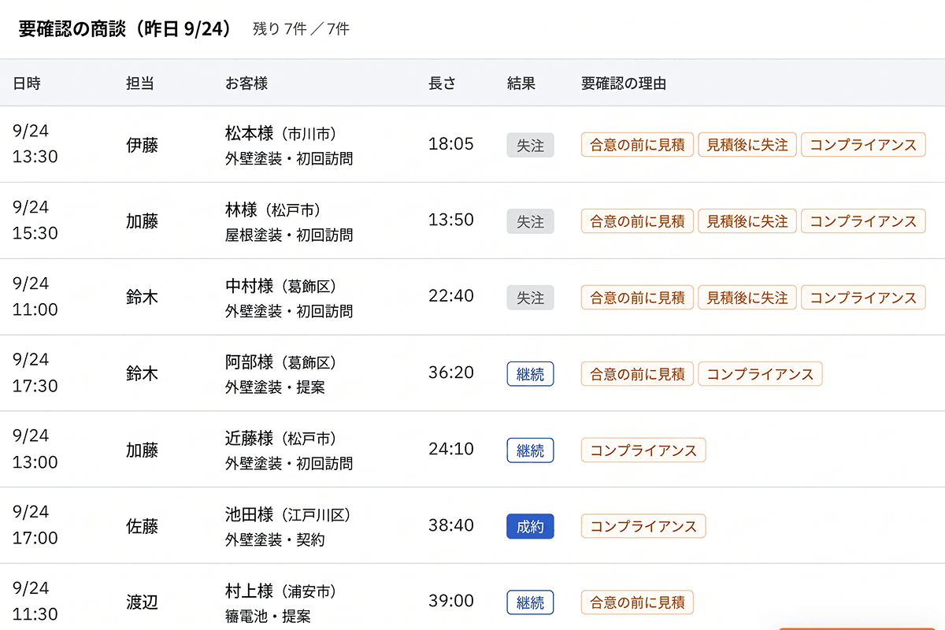Screen dimensions: 945x630
Task: Select 合意の前に見積 tag in 中村様 row
Action: tap(638, 298)
